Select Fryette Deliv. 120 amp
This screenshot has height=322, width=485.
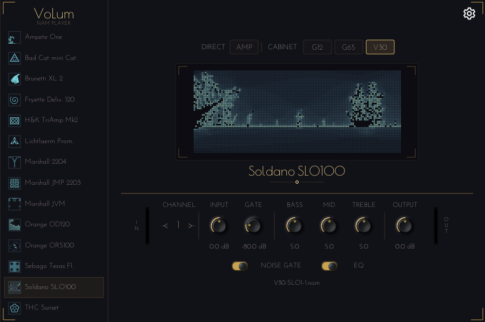click(x=54, y=99)
